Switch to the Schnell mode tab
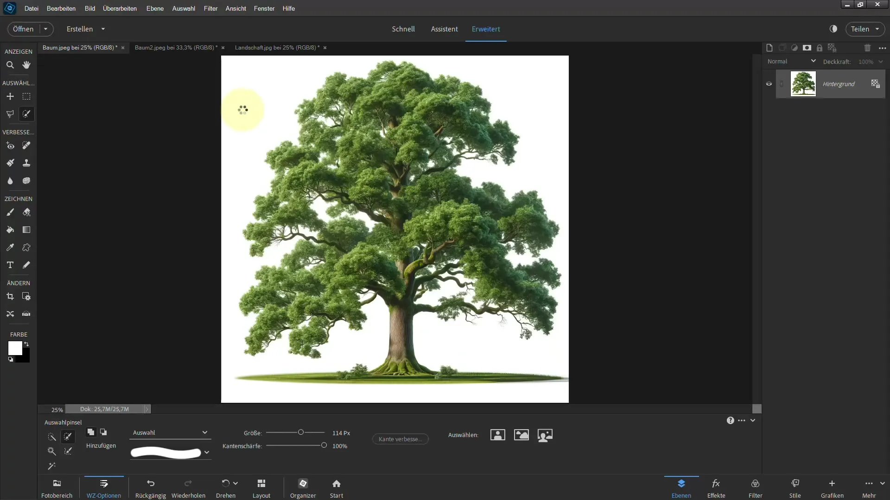 coord(403,29)
